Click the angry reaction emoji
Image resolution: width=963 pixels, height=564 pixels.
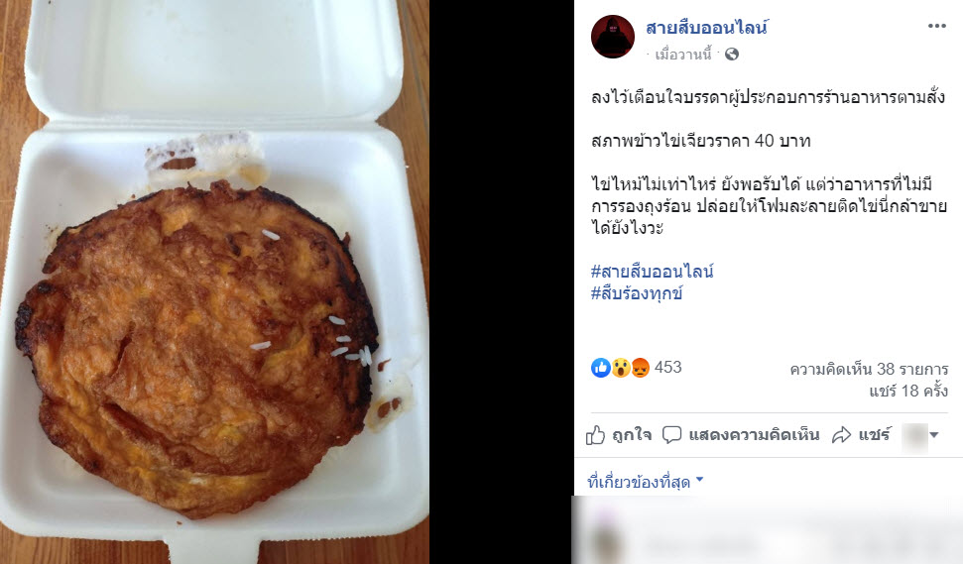640,368
